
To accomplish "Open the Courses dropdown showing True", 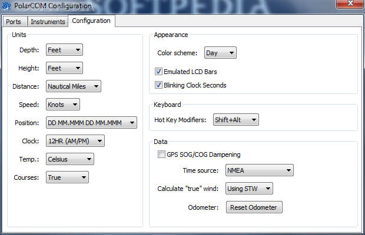I will pyautogui.click(x=67, y=177).
